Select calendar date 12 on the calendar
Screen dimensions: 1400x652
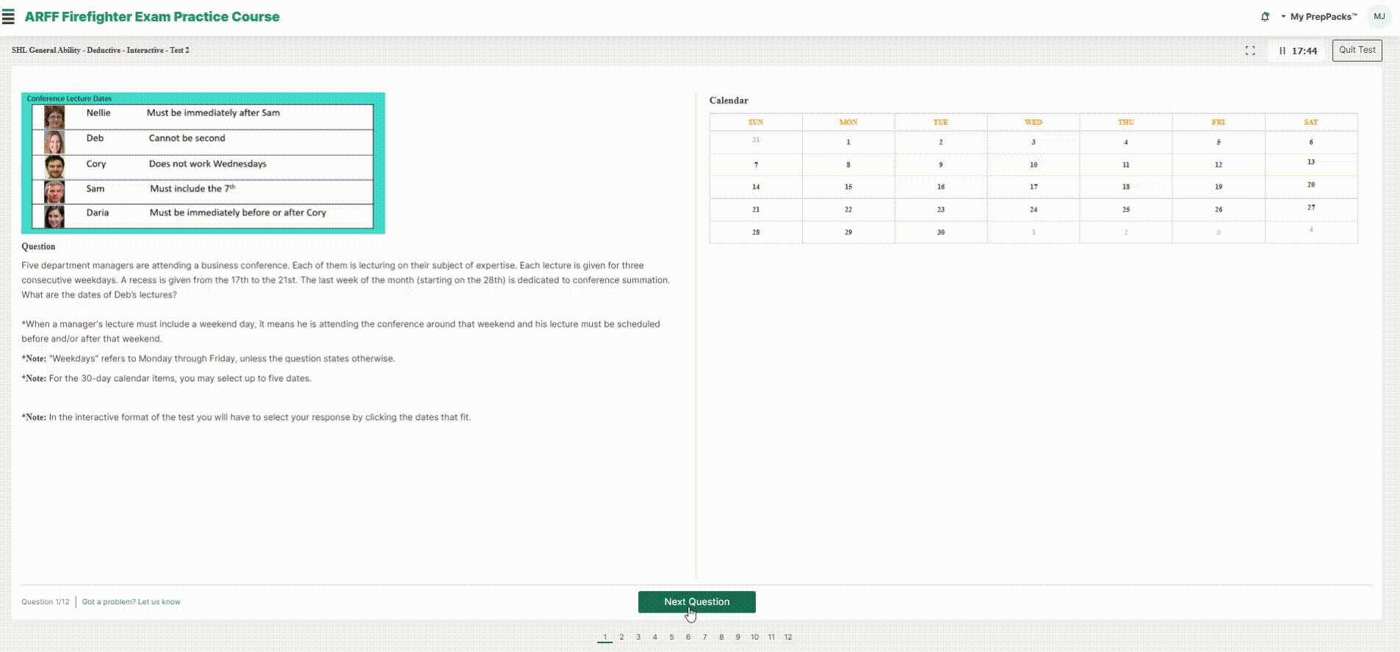tap(1219, 165)
